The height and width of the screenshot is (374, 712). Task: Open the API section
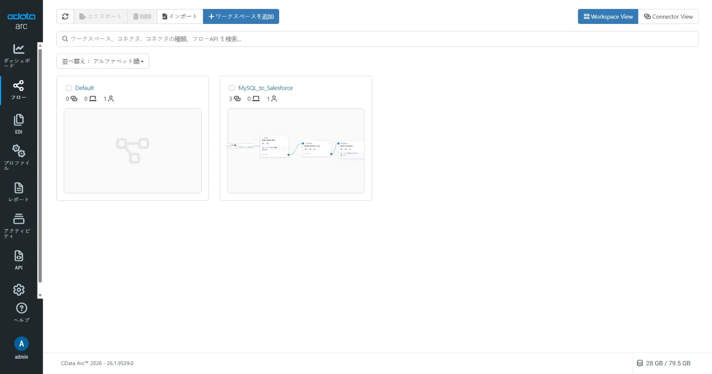point(19,260)
